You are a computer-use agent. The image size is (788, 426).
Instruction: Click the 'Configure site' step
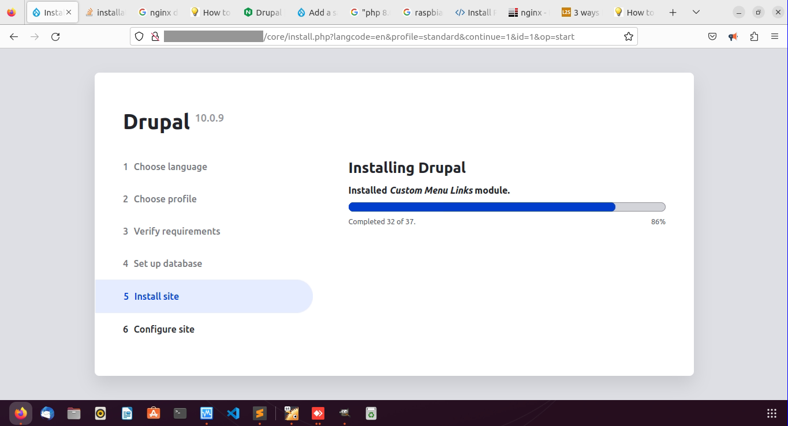pos(164,329)
